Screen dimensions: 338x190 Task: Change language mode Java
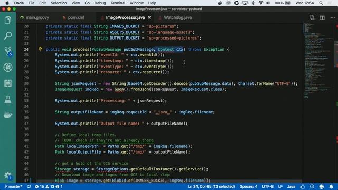pos(291,186)
